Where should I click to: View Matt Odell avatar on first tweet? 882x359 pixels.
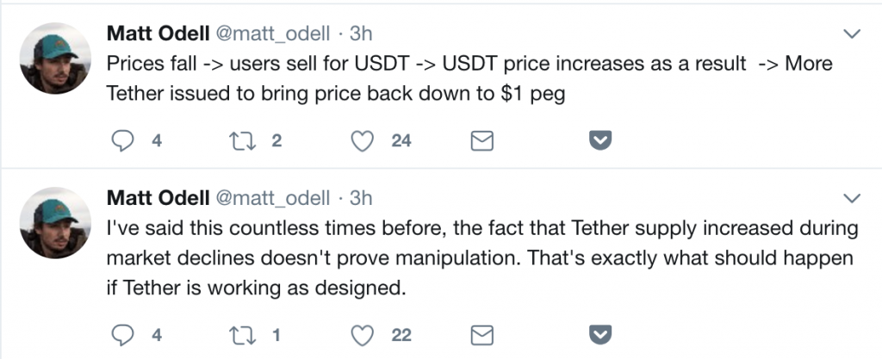[x=55, y=59]
